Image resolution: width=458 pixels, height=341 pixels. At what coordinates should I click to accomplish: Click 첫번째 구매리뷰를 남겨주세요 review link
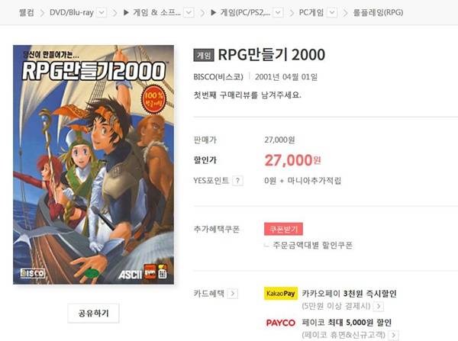pyautogui.click(x=247, y=95)
